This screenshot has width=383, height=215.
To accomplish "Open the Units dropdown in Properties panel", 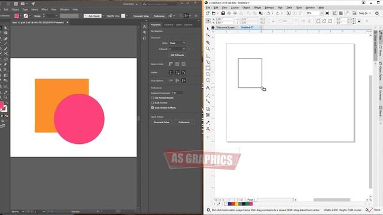I will point(177,43).
